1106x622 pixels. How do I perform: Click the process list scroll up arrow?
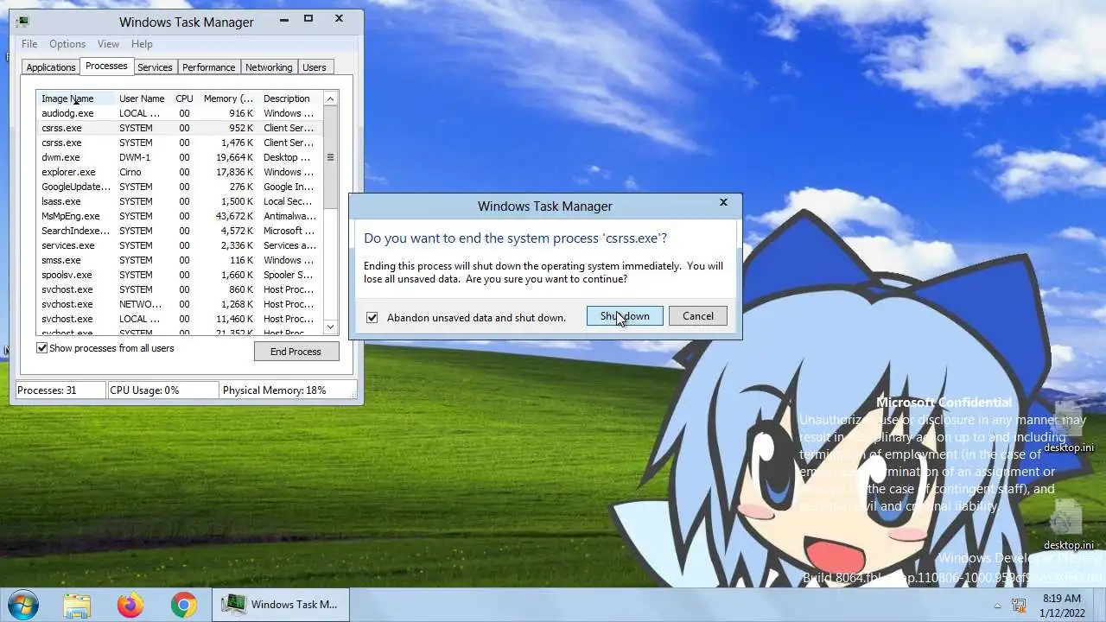pos(330,98)
